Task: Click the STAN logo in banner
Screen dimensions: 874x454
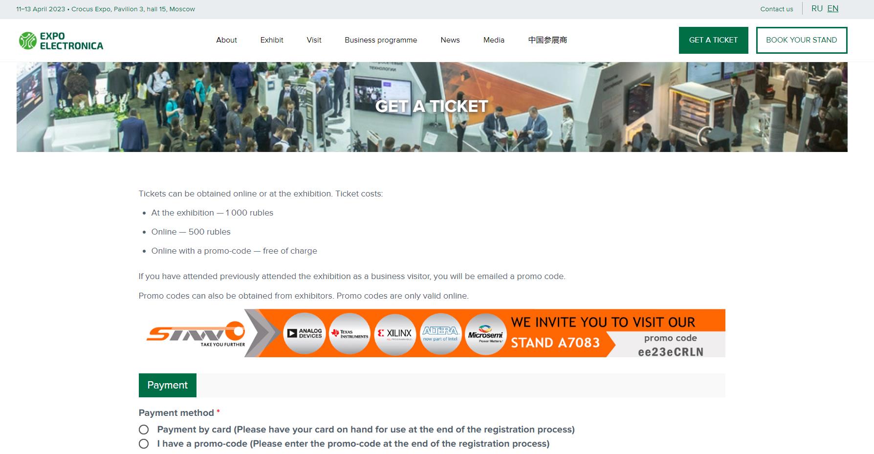Action: [196, 333]
